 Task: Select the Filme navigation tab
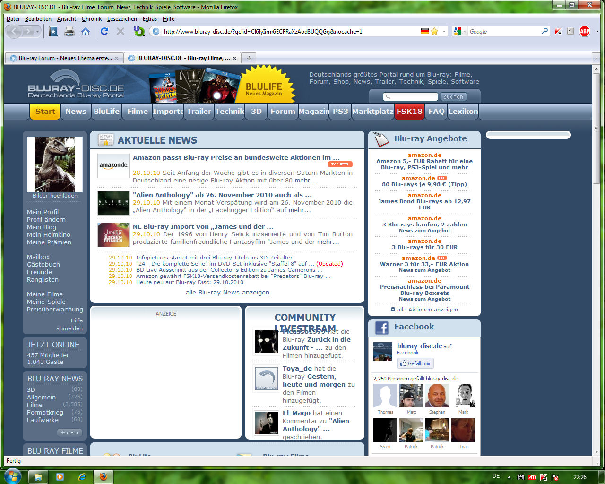tap(138, 112)
